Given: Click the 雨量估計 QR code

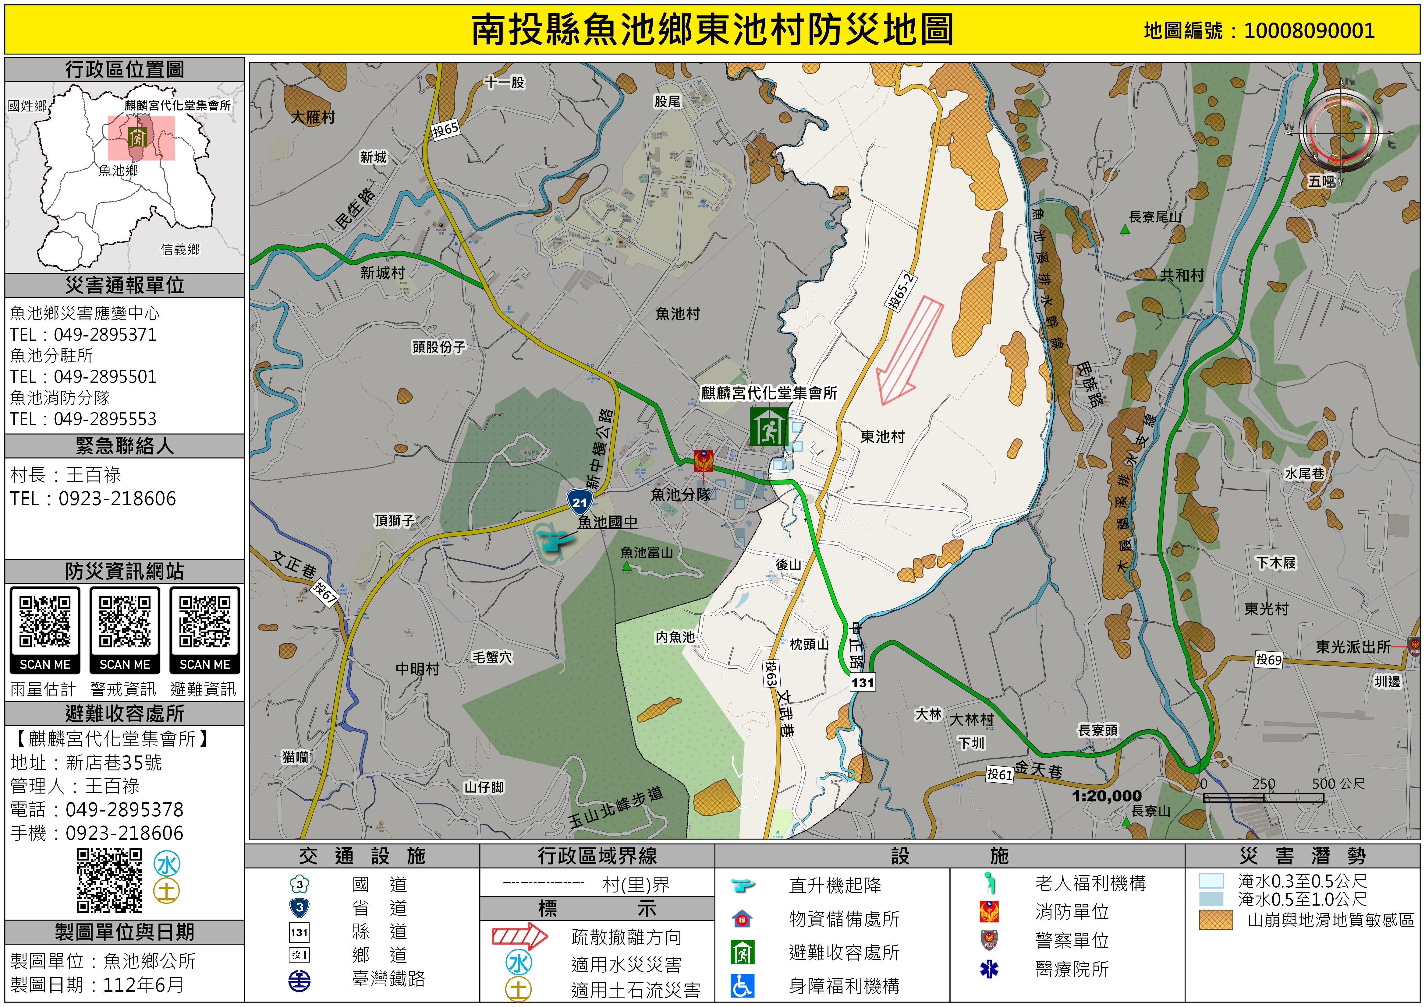Looking at the screenshot, I should coord(45,622).
